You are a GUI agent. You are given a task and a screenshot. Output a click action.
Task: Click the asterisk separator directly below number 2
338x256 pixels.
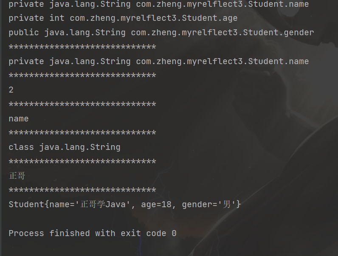(x=82, y=104)
